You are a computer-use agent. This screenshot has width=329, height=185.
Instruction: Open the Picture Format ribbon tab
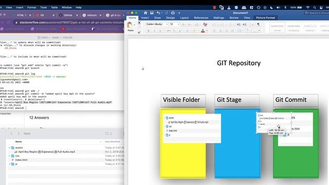pyautogui.click(x=265, y=18)
